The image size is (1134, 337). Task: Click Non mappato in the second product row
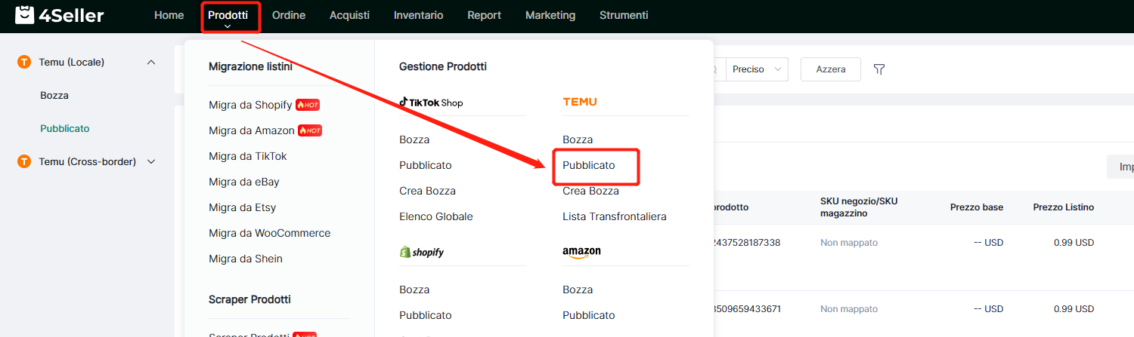849,309
